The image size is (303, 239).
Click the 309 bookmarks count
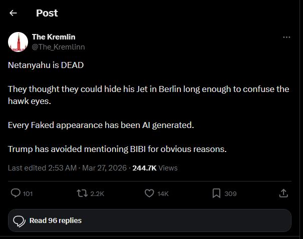tap(230, 193)
